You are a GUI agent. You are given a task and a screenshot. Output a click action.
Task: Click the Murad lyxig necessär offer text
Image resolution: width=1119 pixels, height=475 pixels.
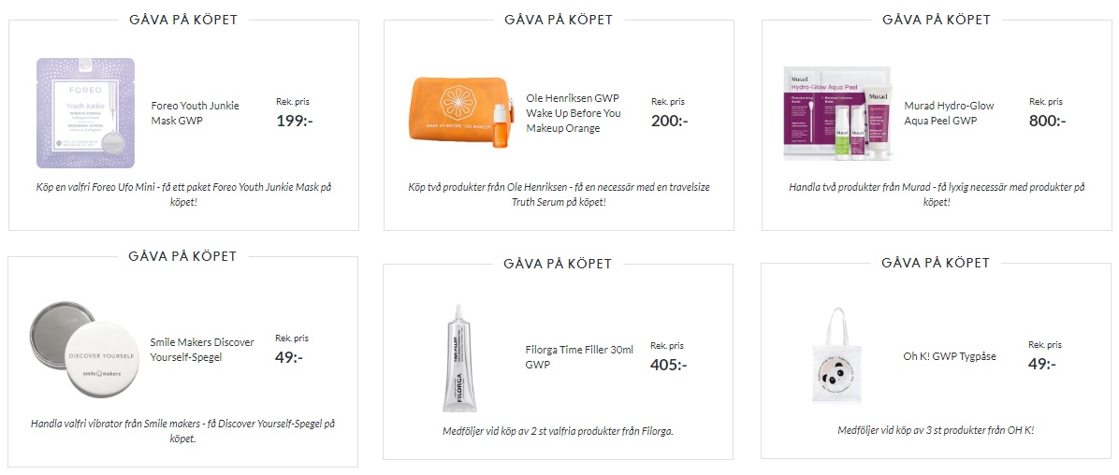click(x=937, y=194)
